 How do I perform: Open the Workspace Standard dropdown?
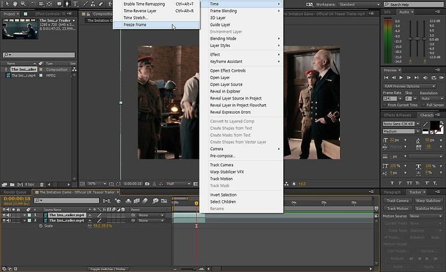click(x=359, y=4)
